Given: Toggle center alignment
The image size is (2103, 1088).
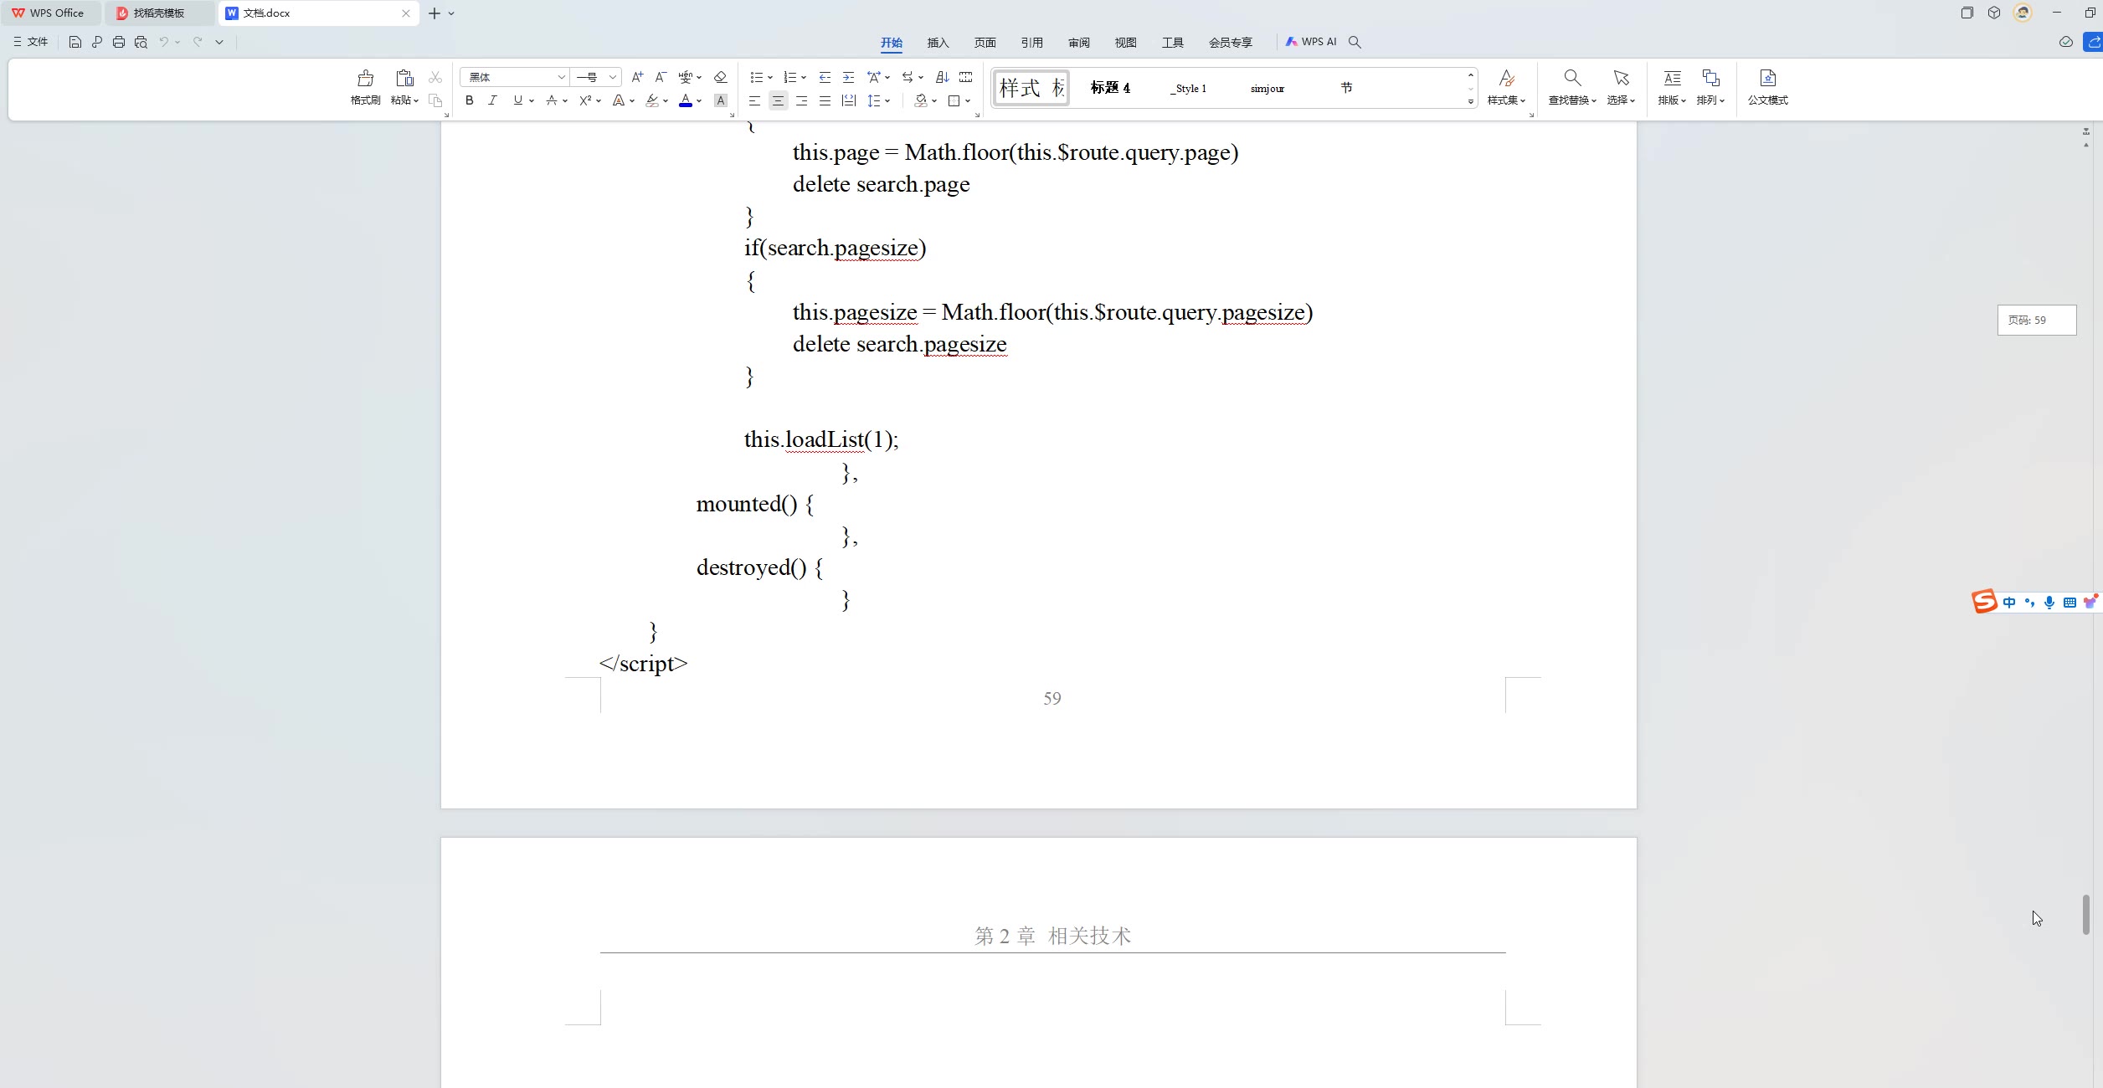Looking at the screenshot, I should point(778,100).
